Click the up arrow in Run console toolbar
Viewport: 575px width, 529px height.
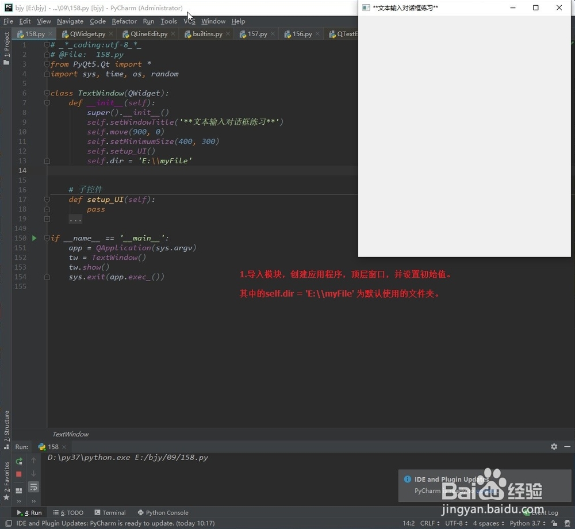(33, 461)
